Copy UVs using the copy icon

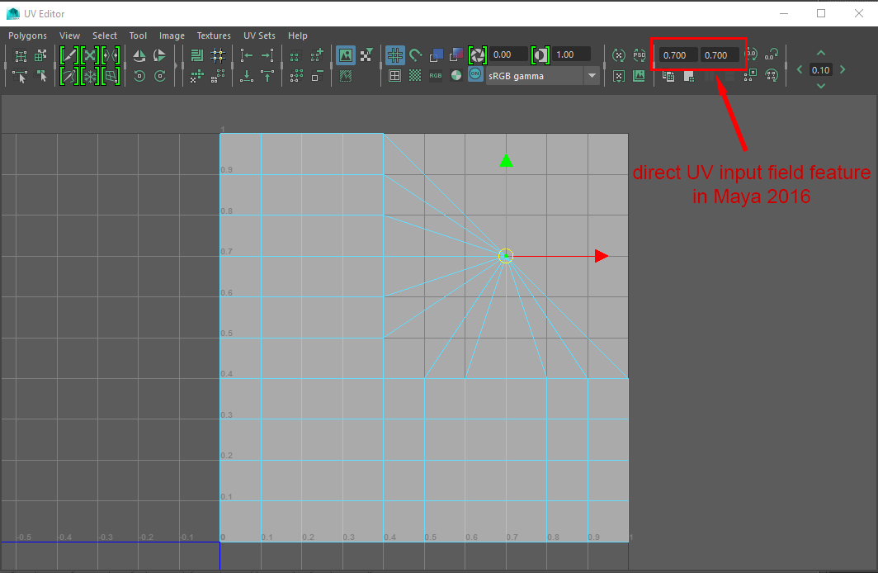click(668, 76)
